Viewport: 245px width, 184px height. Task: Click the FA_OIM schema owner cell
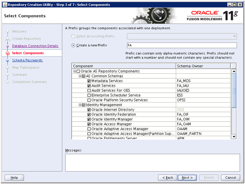(x=203, y=119)
